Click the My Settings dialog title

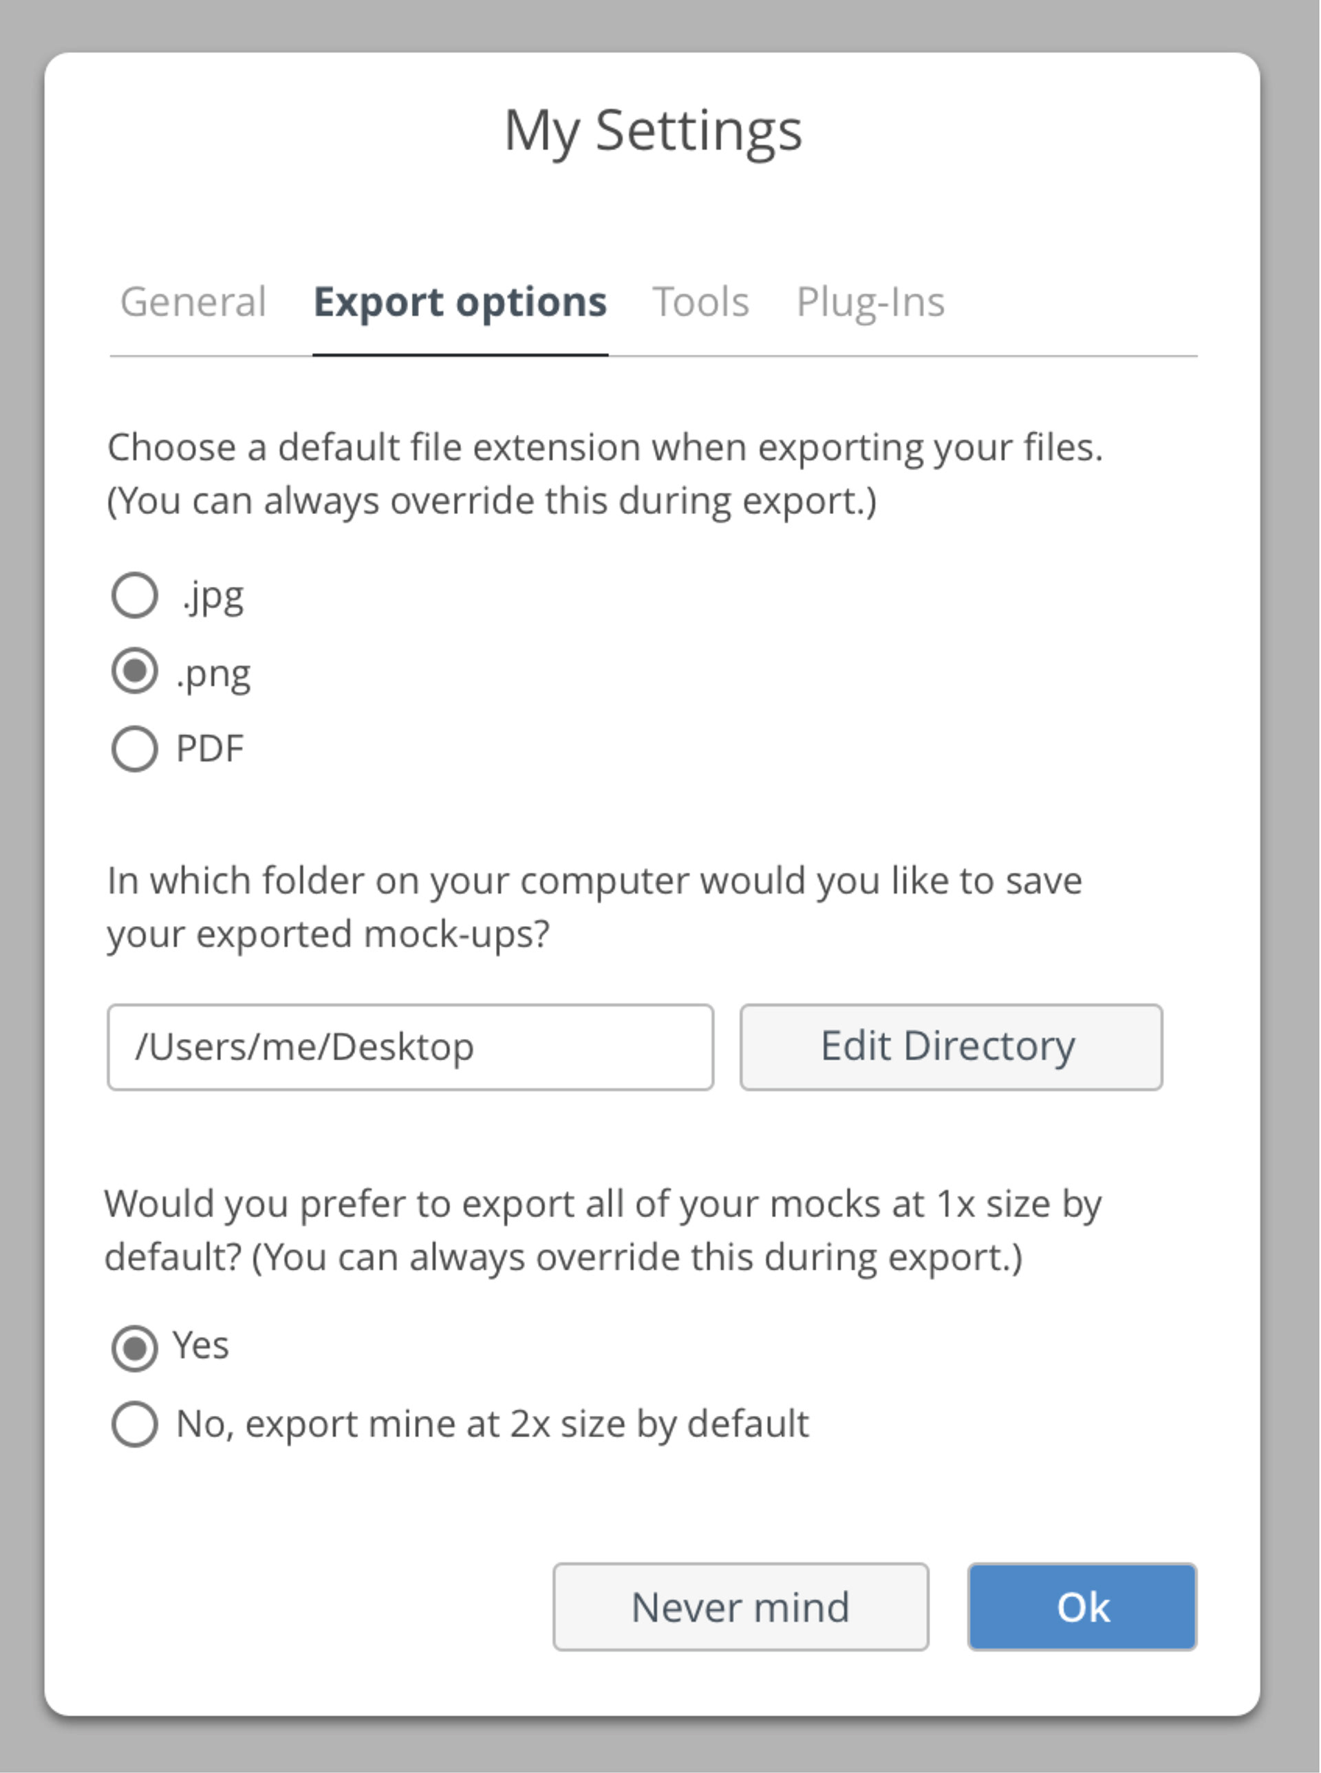tap(652, 131)
